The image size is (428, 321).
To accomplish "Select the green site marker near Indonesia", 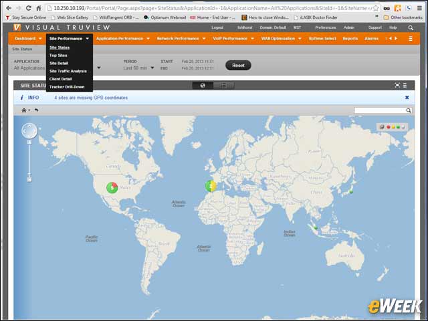I will pyautogui.click(x=316, y=228).
